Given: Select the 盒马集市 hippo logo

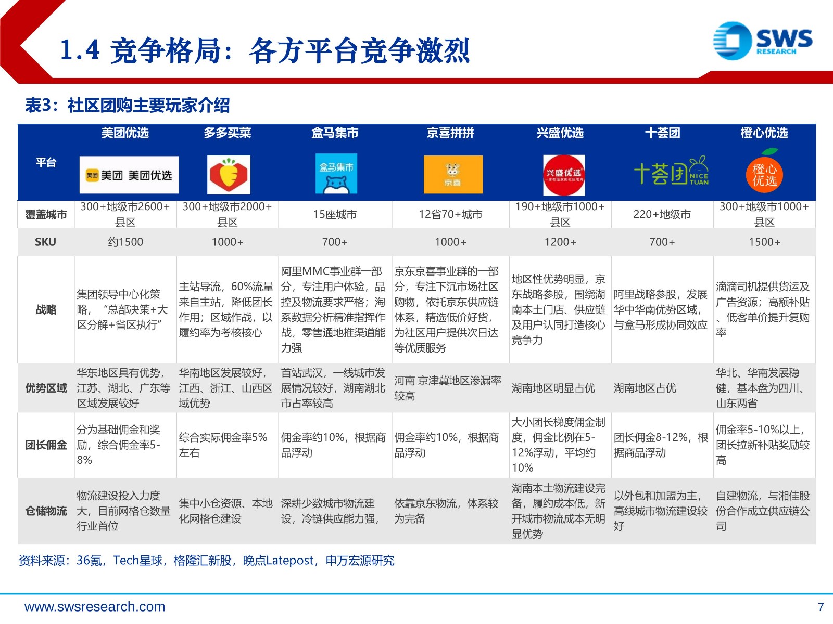Looking at the screenshot, I should (336, 174).
